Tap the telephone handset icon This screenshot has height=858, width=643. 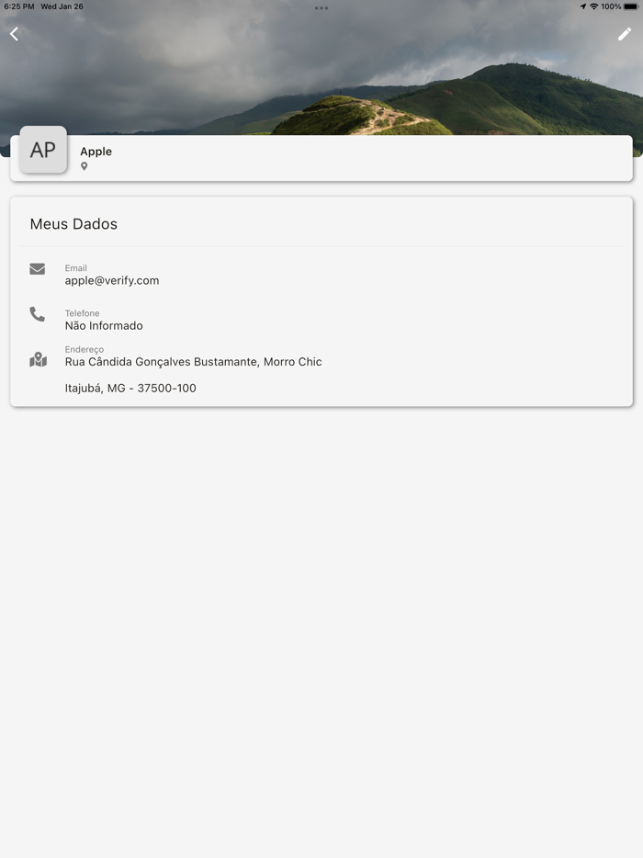click(x=38, y=314)
